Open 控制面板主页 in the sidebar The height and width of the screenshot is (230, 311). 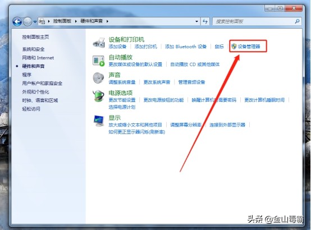(35, 37)
